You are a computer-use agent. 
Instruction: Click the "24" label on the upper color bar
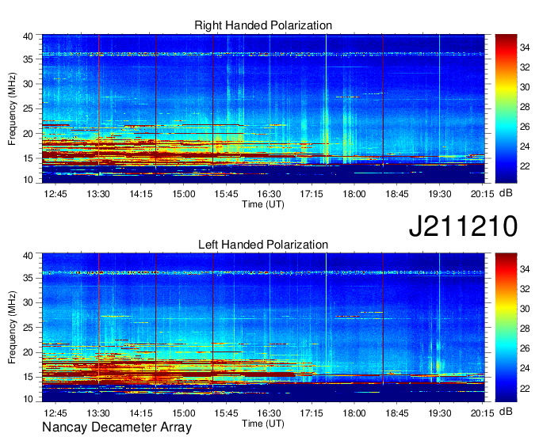pos(525,146)
